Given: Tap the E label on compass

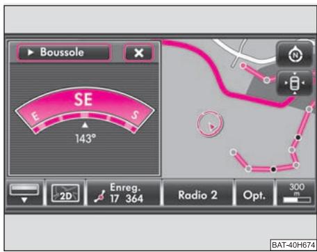Looking at the screenshot, I should (35, 116).
